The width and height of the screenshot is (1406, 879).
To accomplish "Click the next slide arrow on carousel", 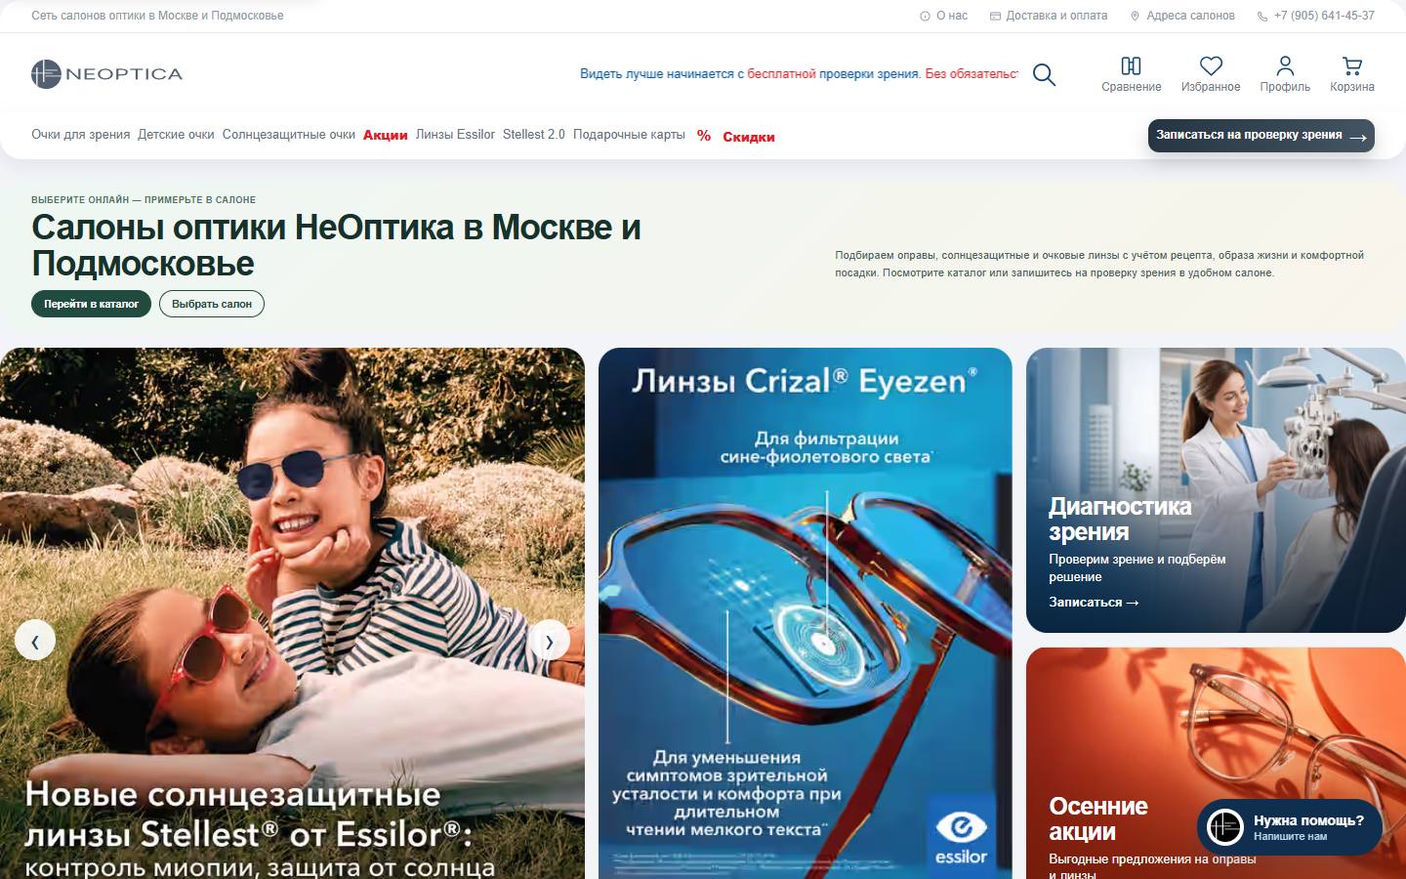I will tap(549, 641).
